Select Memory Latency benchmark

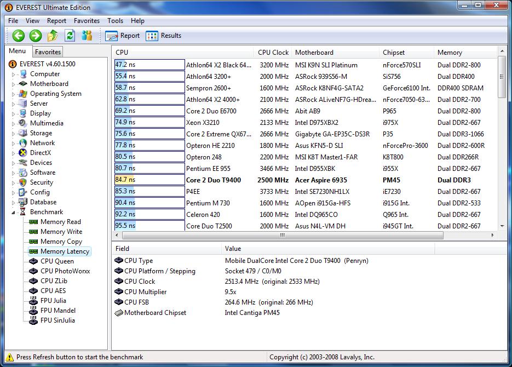(65, 251)
